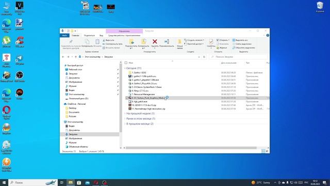
Task: Open the Создать элемент dropdown
Action: tap(194, 40)
